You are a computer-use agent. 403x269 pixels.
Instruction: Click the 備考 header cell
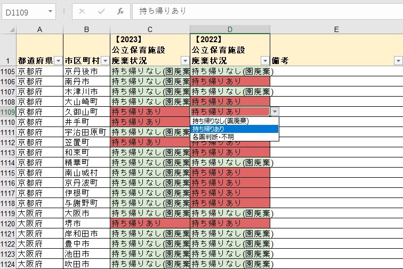point(336,50)
